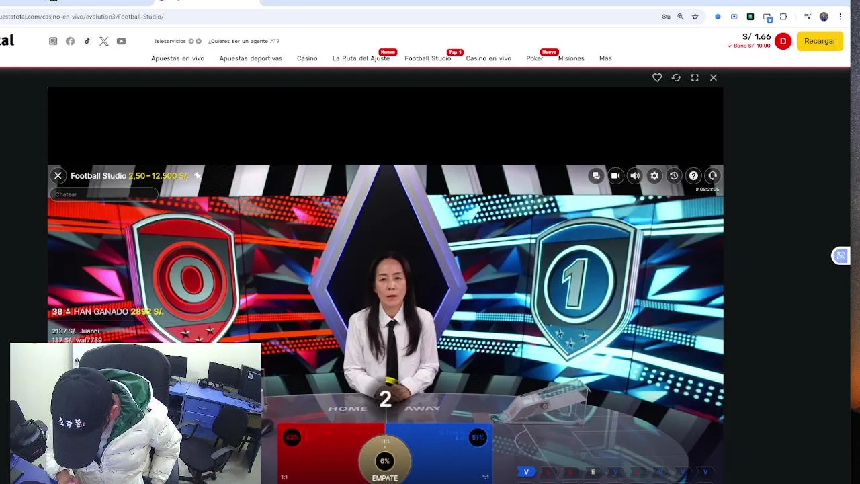Add game to favorites with heart icon

657,77
